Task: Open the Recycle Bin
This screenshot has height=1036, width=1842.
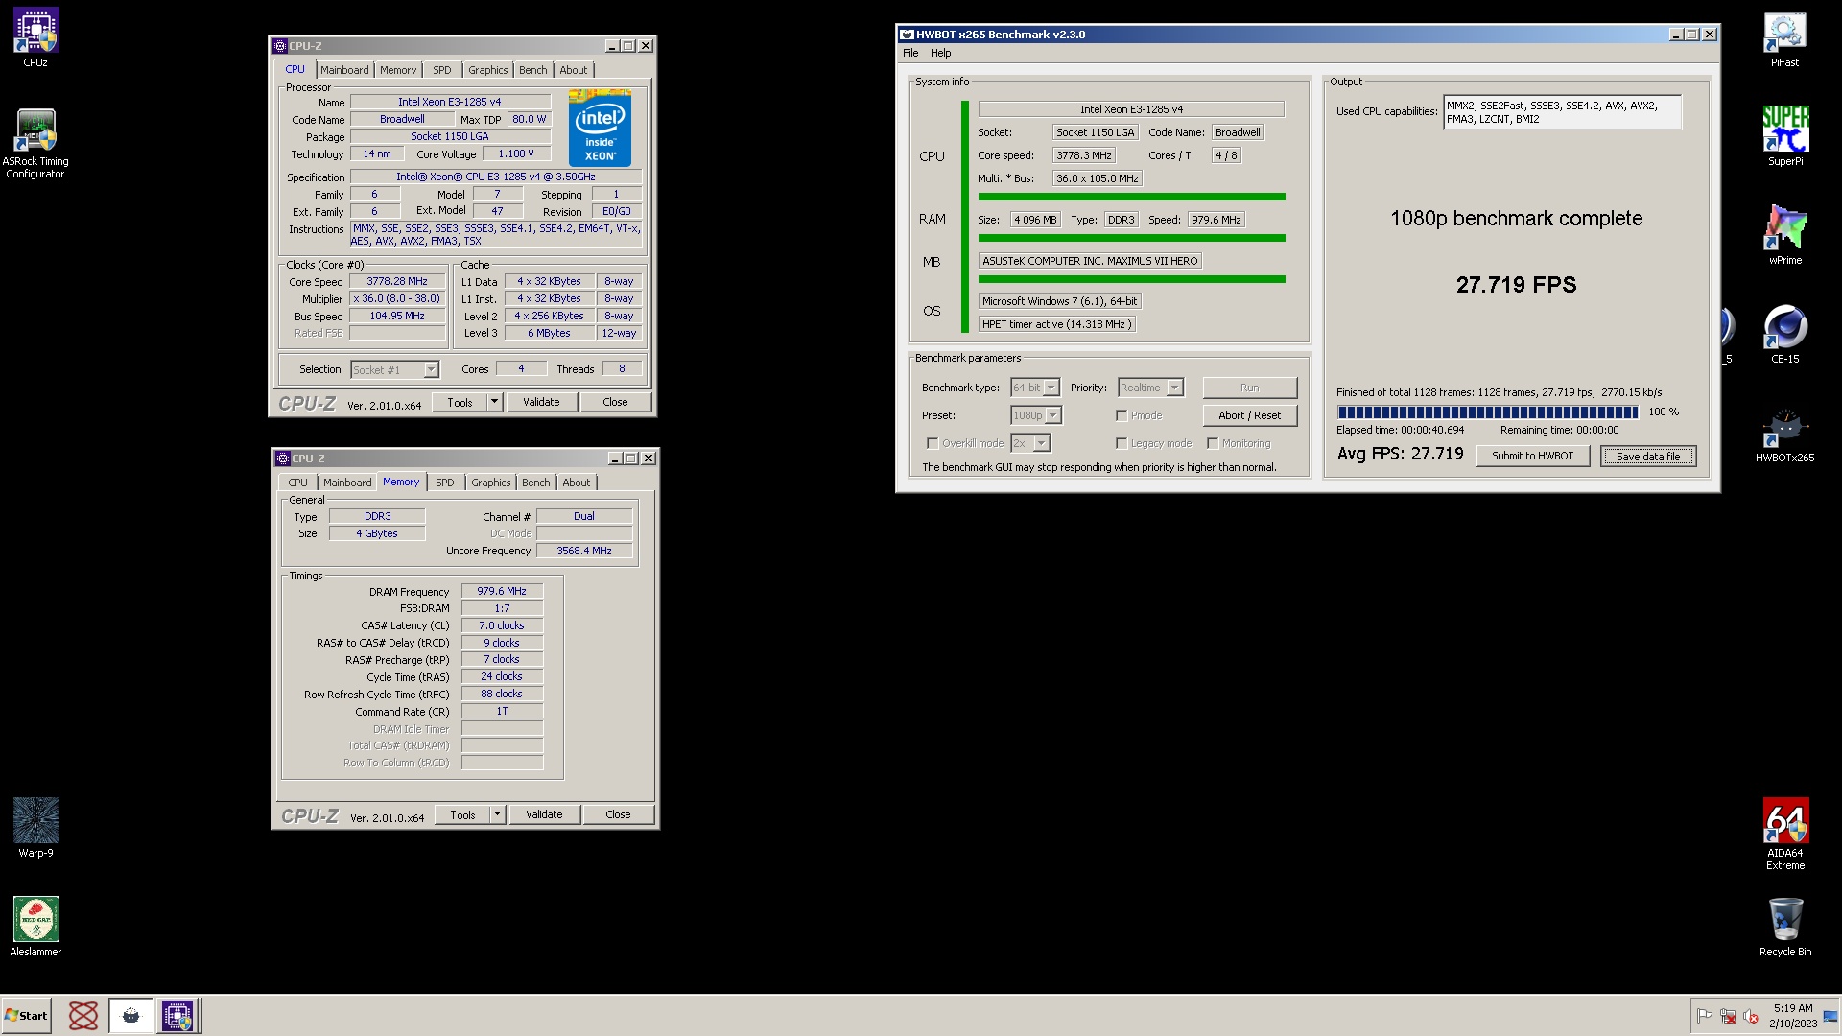Action: click(x=1784, y=927)
